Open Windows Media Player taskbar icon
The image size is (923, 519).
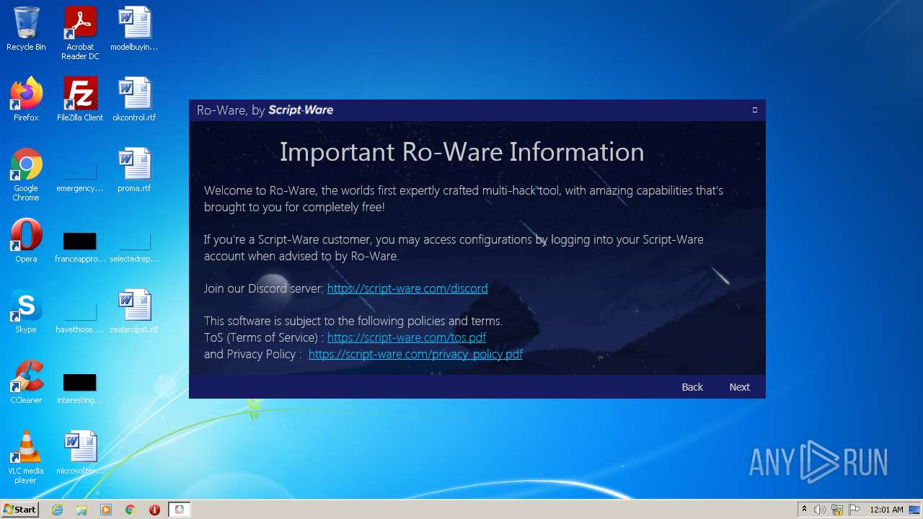106,510
